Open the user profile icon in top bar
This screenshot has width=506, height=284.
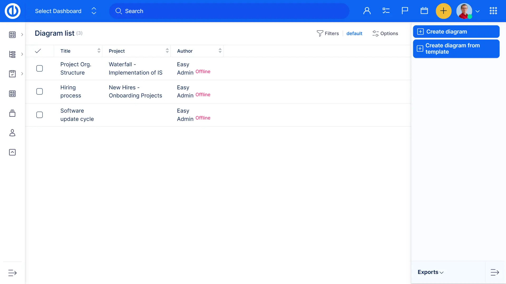point(367,11)
